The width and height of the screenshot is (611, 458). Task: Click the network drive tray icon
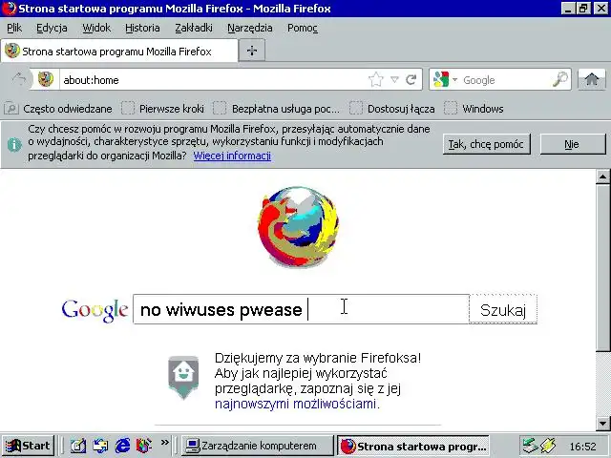(x=530, y=446)
